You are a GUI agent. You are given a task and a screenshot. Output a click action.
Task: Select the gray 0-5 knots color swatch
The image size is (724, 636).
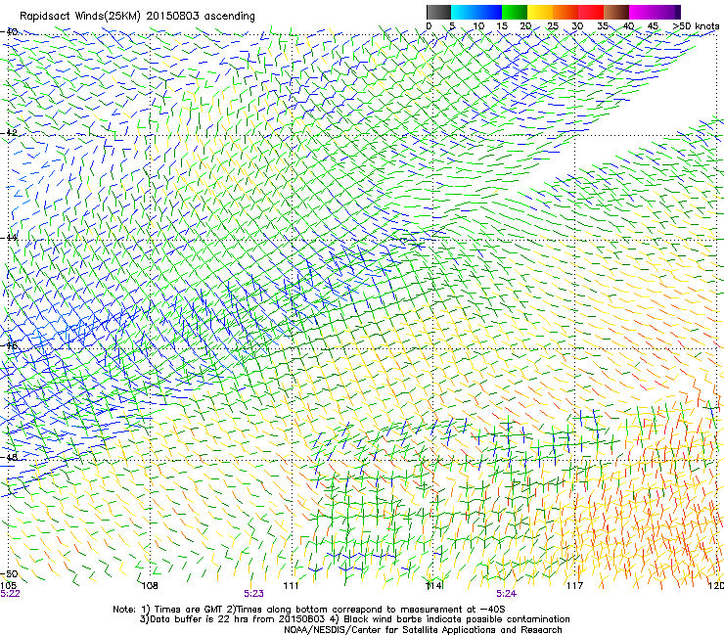438,12
